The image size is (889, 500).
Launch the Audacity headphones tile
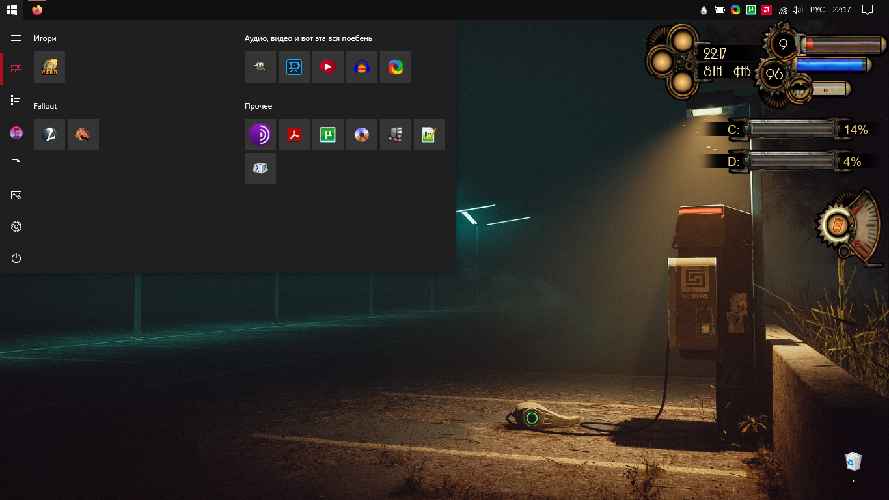362,67
